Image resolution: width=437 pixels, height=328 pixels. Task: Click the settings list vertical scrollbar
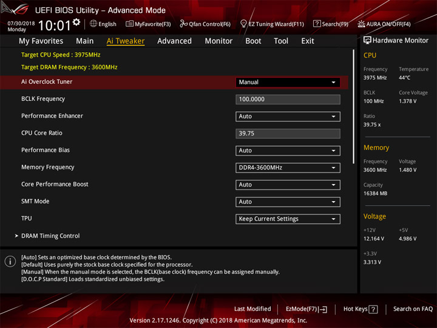coord(354,106)
